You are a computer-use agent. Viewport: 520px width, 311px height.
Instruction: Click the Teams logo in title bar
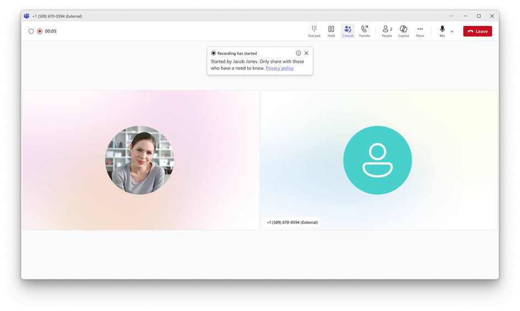pos(26,16)
